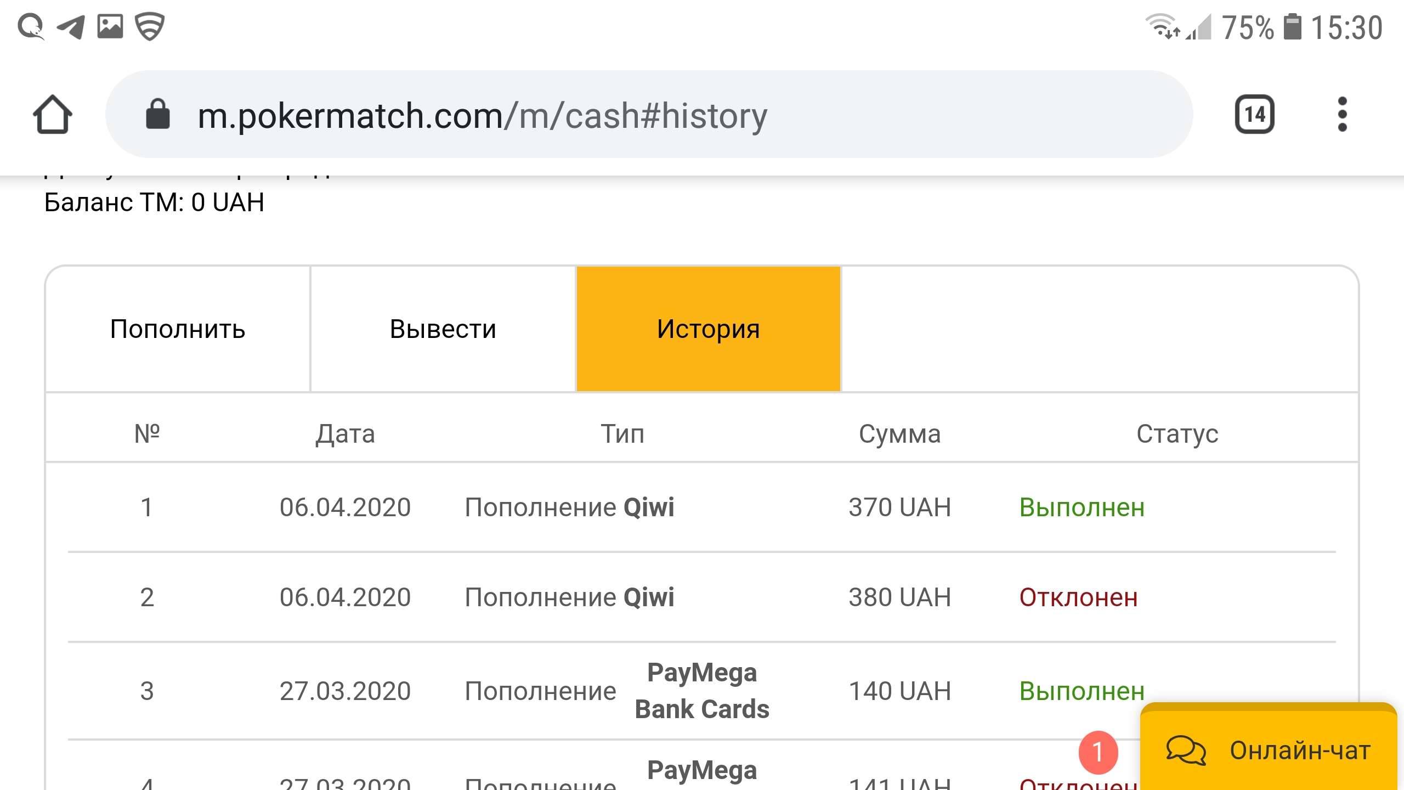This screenshot has height=790, width=1404.
Task: Open the Онлайн-чат button
Action: [1268, 749]
